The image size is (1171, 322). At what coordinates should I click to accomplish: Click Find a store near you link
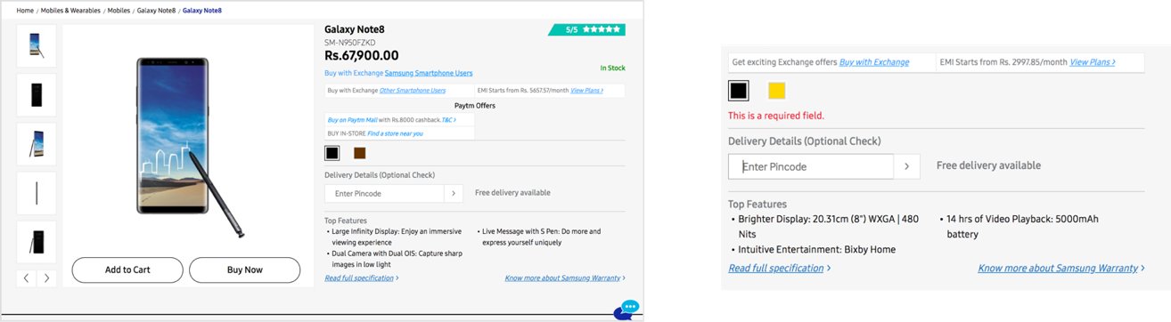[395, 133]
